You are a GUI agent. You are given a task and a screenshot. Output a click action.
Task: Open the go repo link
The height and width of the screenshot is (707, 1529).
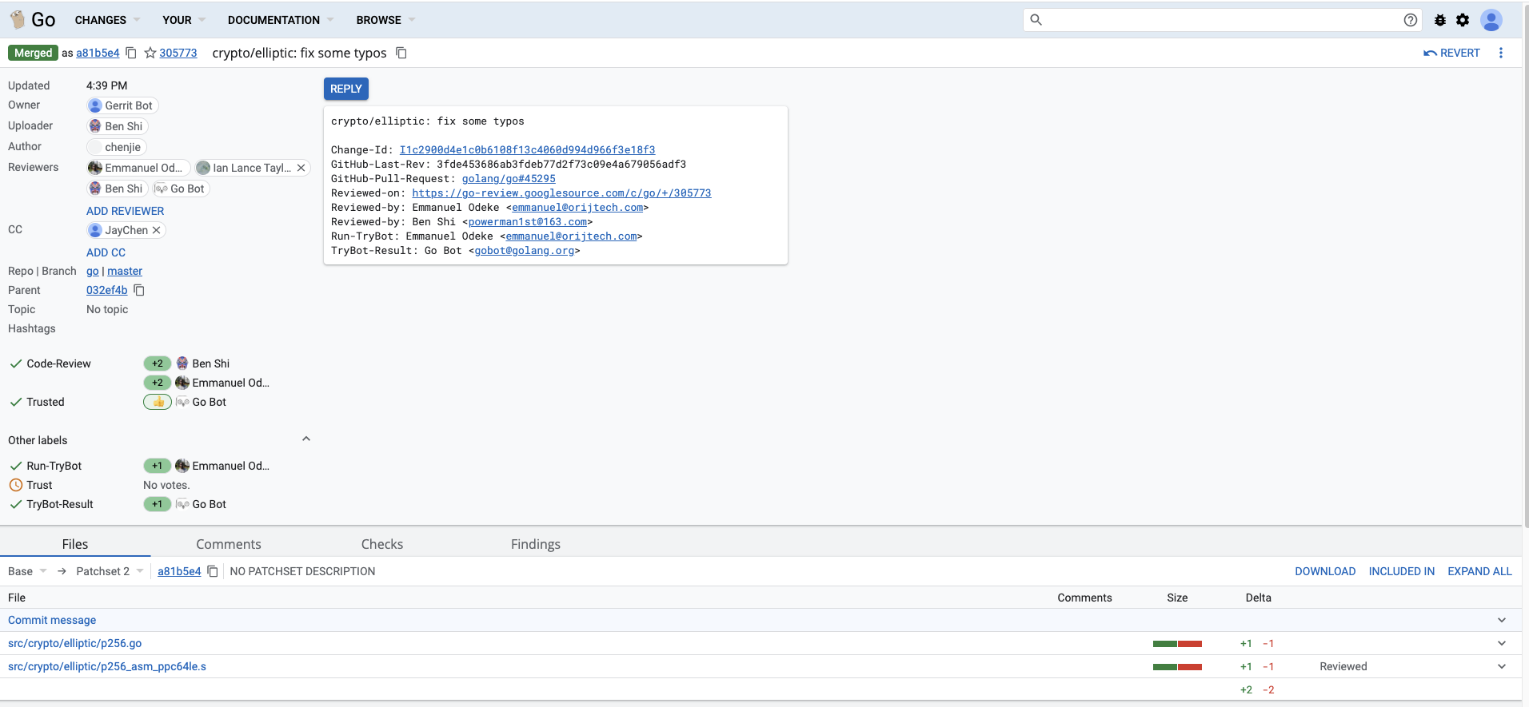(93, 271)
